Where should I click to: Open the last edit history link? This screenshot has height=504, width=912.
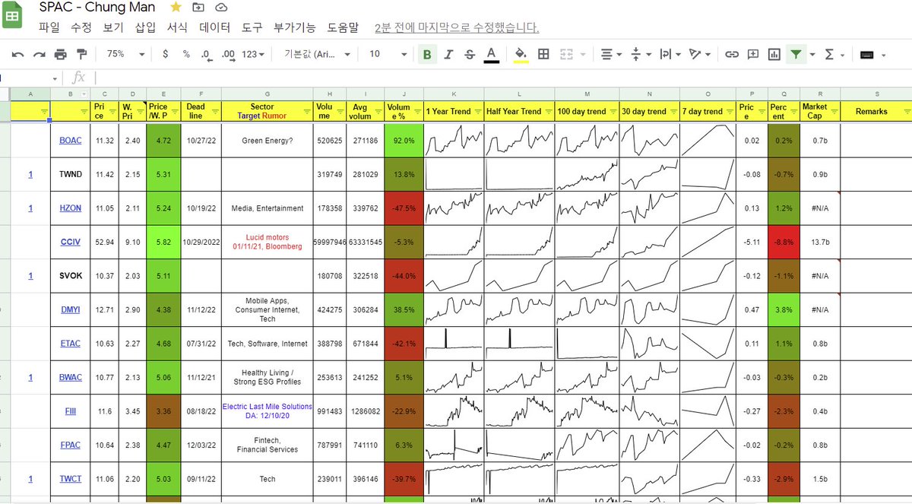457,27
